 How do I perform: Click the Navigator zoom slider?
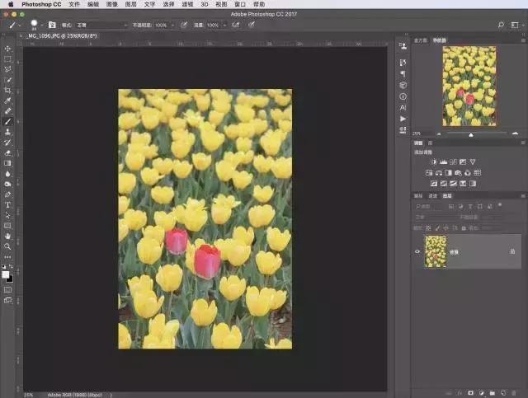click(471, 133)
